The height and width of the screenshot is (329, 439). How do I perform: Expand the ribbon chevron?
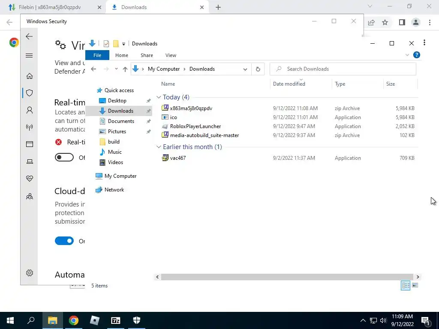407,55
